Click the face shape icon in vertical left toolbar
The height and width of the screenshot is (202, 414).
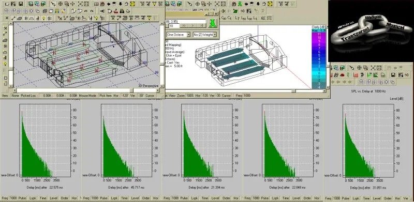5,40
